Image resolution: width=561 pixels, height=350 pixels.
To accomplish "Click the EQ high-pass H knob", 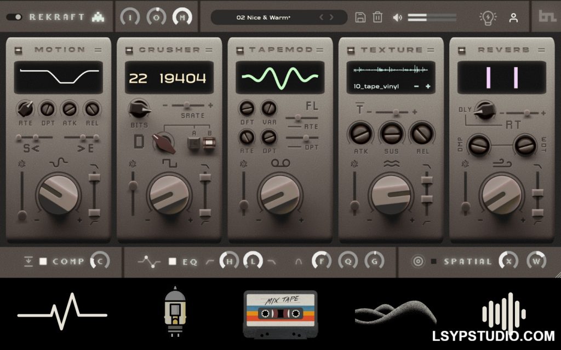I will pyautogui.click(x=229, y=261).
